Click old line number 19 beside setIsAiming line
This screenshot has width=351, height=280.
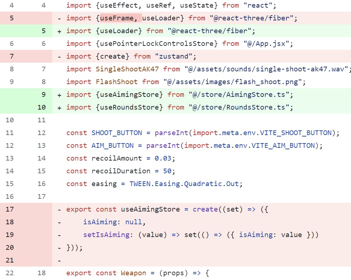point(10,235)
